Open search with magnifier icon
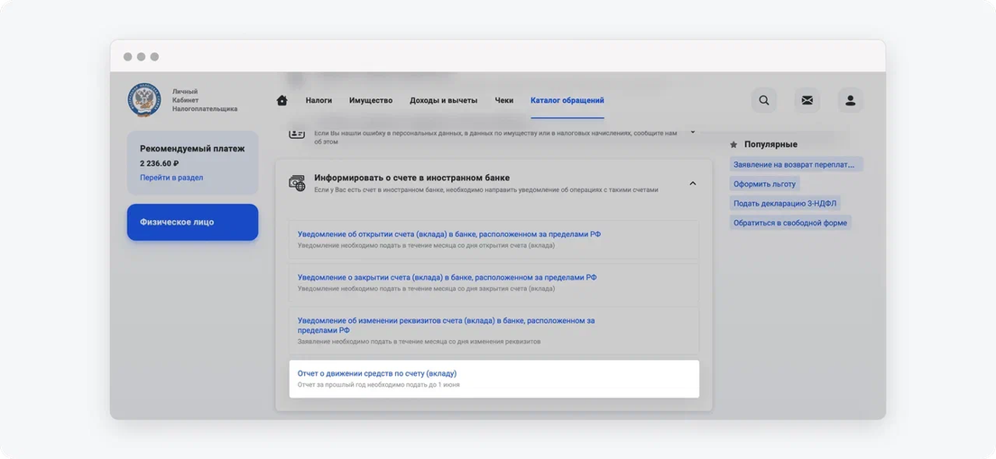Screen dimensions: 996x459 pyautogui.click(x=764, y=100)
